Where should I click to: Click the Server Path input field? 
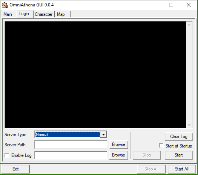tap(71, 145)
